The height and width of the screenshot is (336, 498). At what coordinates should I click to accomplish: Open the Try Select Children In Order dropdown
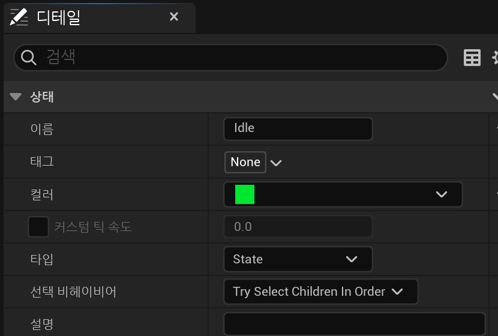click(x=321, y=292)
